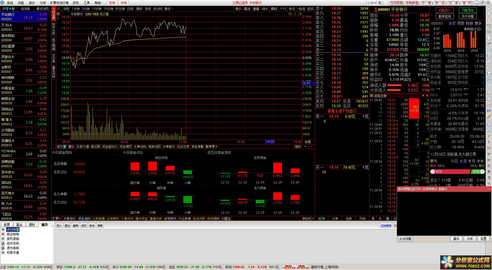Image resolution: width=492 pixels, height=270 pixels.
Task: Switch to the 基金 account tab
Action: pyautogui.click(x=19, y=225)
